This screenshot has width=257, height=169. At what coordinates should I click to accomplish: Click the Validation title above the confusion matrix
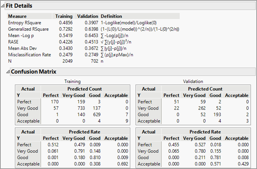[193, 81]
